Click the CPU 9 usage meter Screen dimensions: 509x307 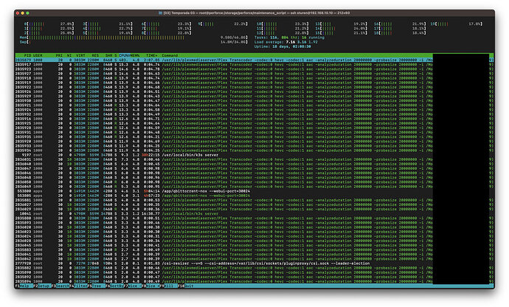click(223, 24)
